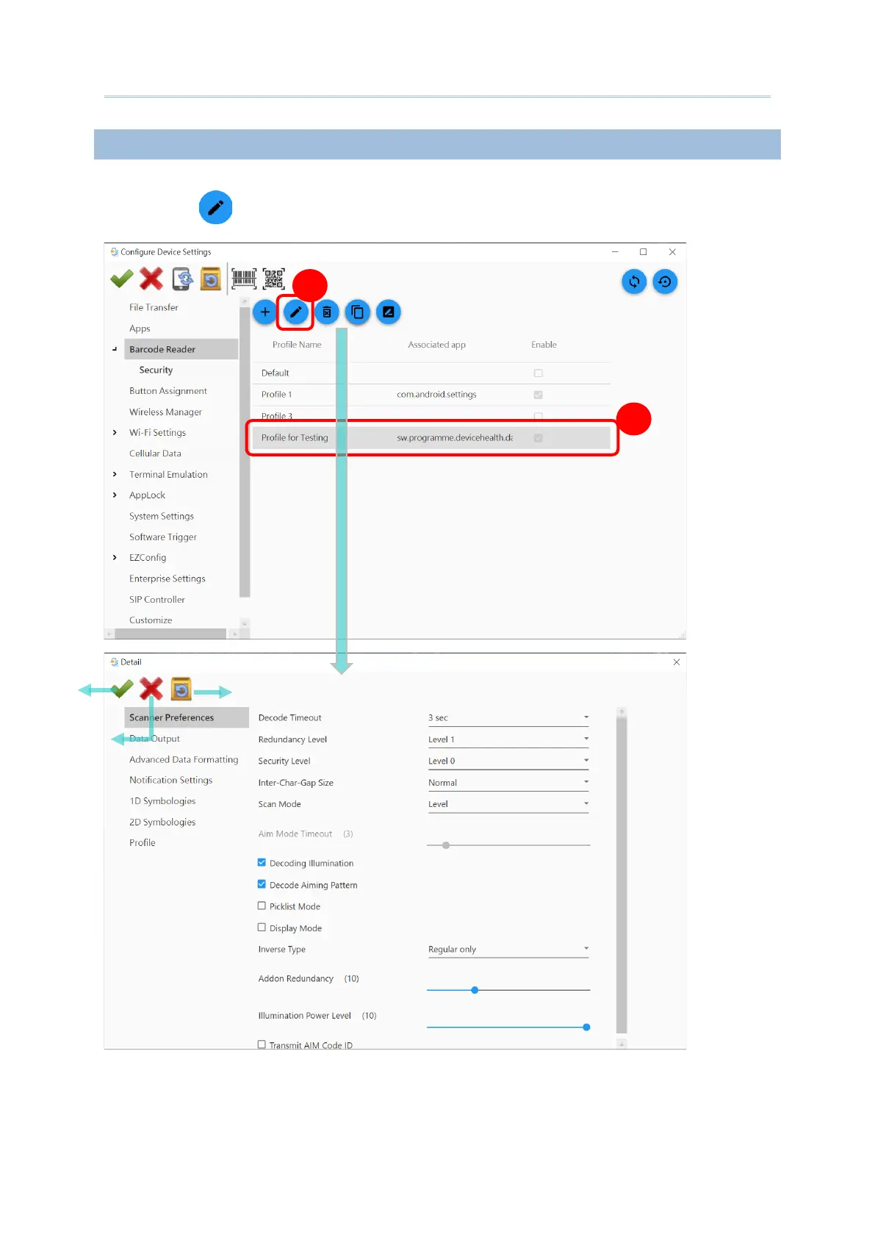This screenshot has width=875, height=1237.
Task: Select 2D Symbologies tab
Action: click(162, 822)
